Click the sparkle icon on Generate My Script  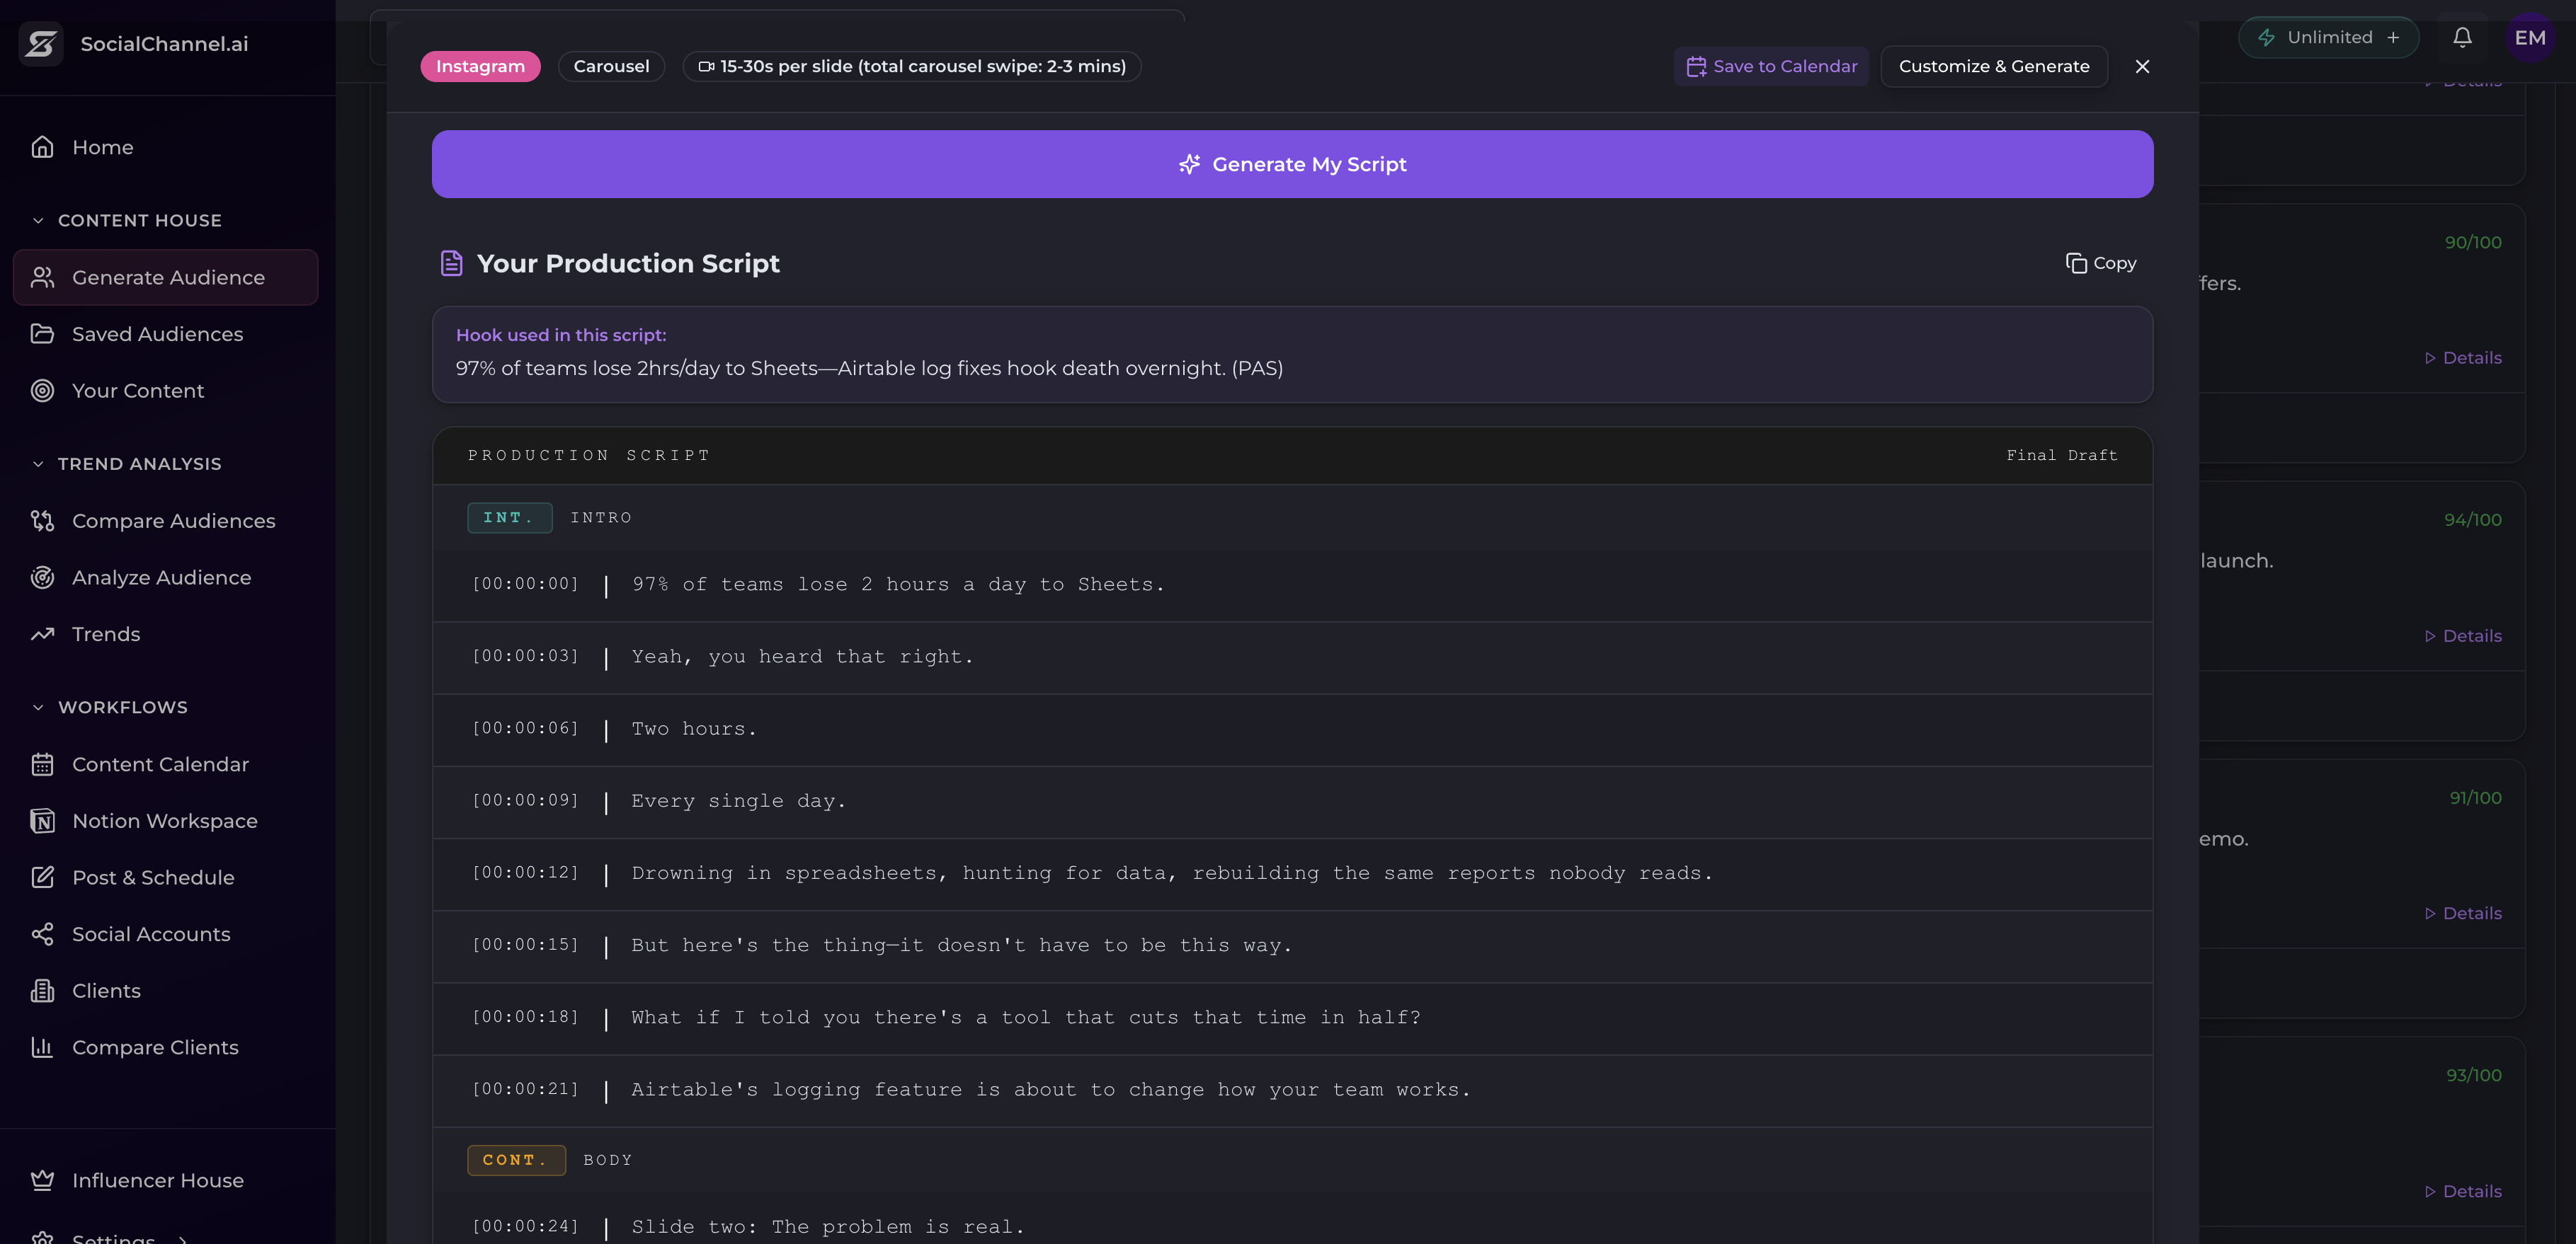1189,164
